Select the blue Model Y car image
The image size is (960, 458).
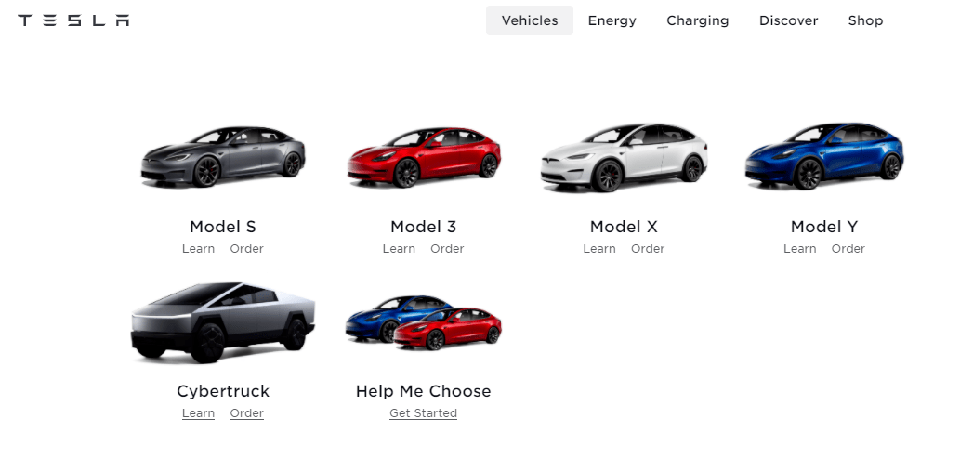pos(824,155)
